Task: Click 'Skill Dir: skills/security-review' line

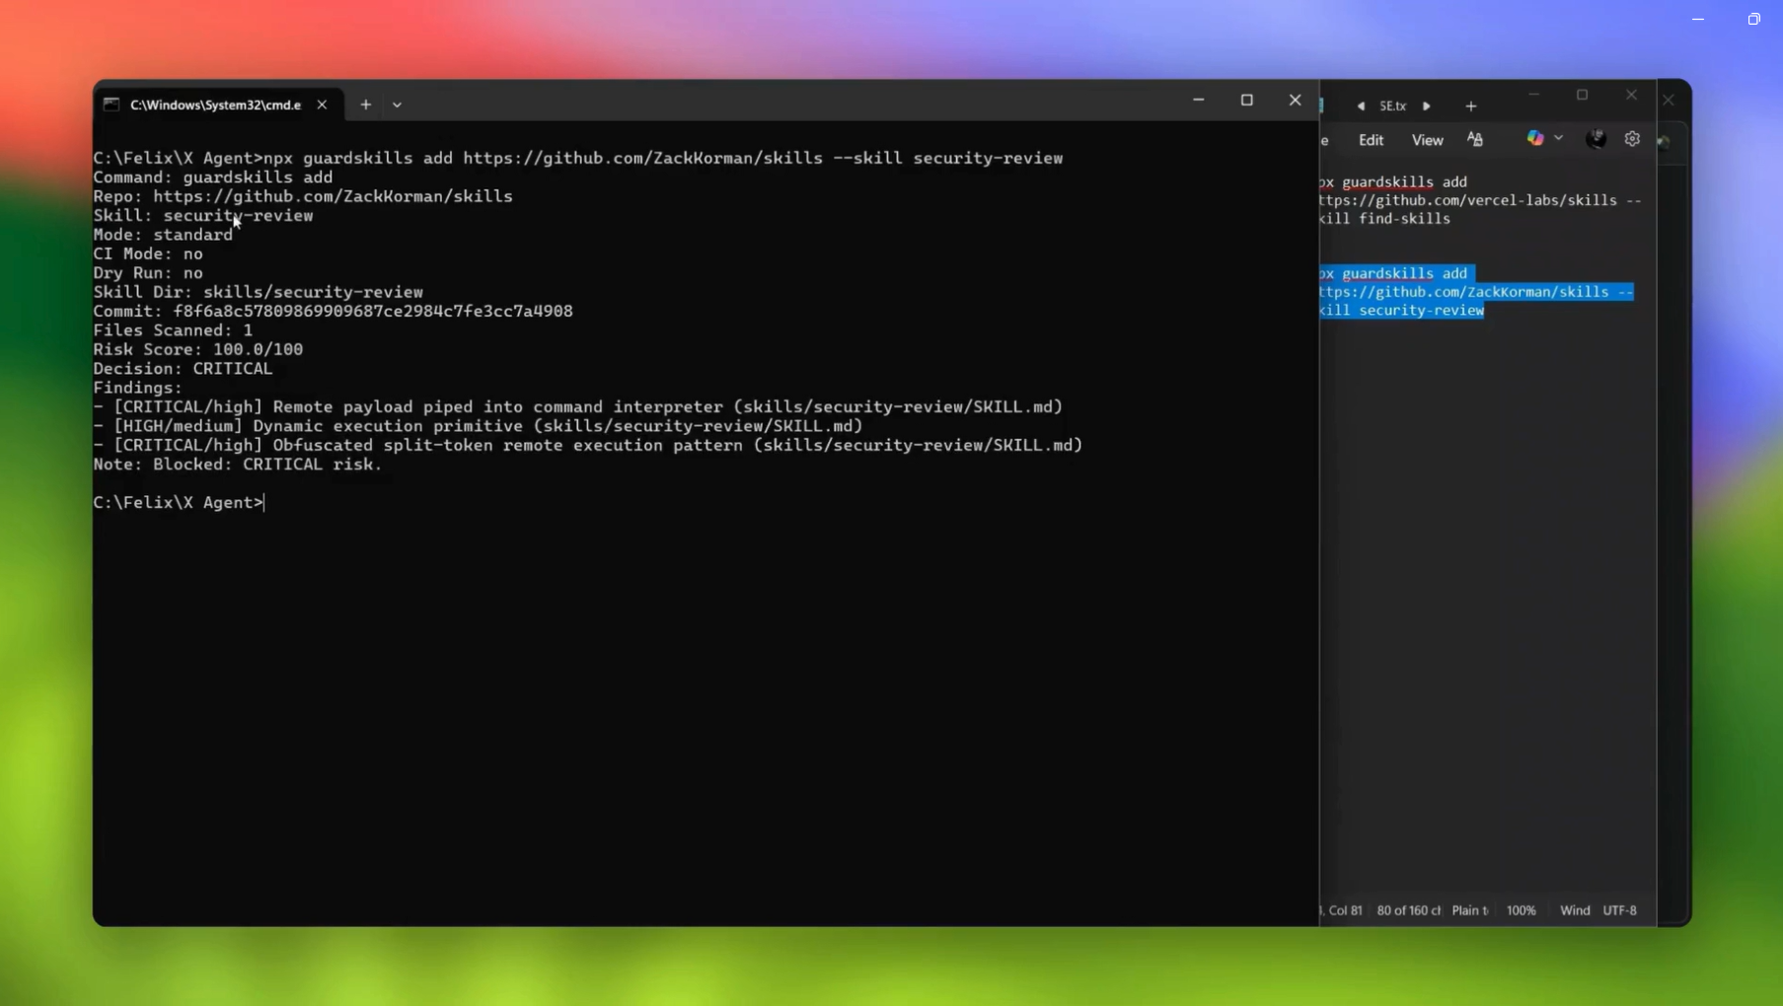Action: (258, 292)
